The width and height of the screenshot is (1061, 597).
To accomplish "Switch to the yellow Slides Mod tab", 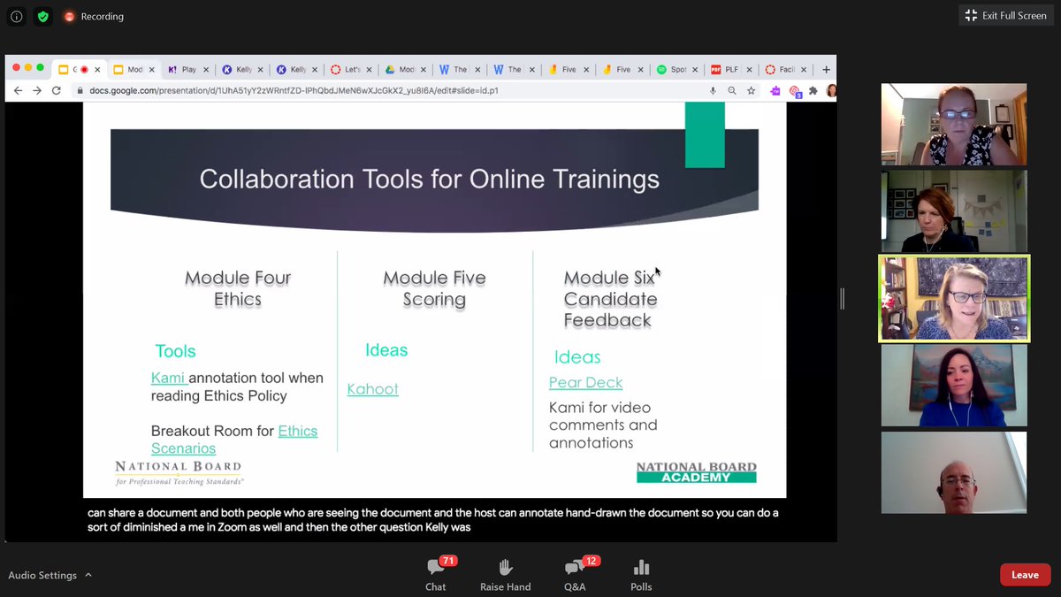I will (x=133, y=69).
